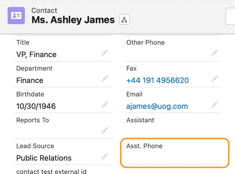Click the Public Relations lead source value

point(44,158)
